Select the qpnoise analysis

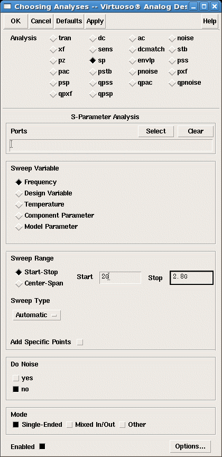click(172, 83)
